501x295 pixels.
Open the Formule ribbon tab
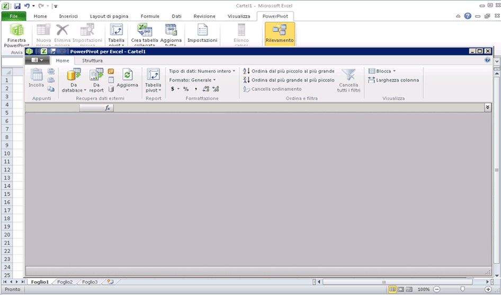coord(150,16)
